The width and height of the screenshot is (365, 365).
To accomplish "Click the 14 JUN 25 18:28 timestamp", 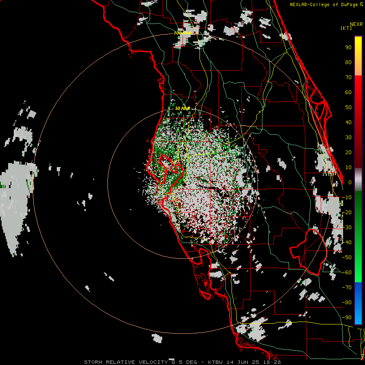I will pos(254,362).
